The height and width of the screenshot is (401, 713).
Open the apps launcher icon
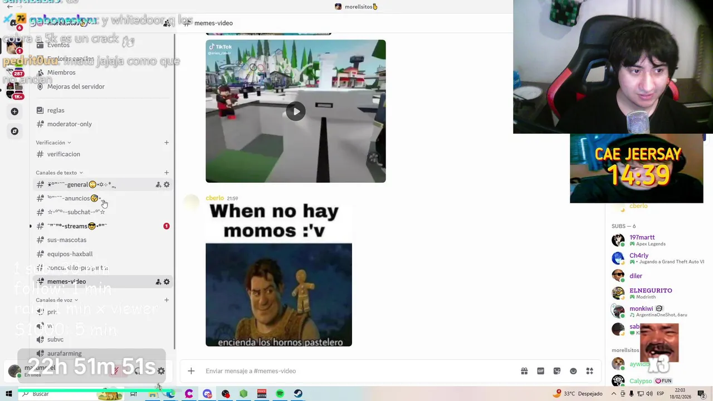[x=589, y=371]
